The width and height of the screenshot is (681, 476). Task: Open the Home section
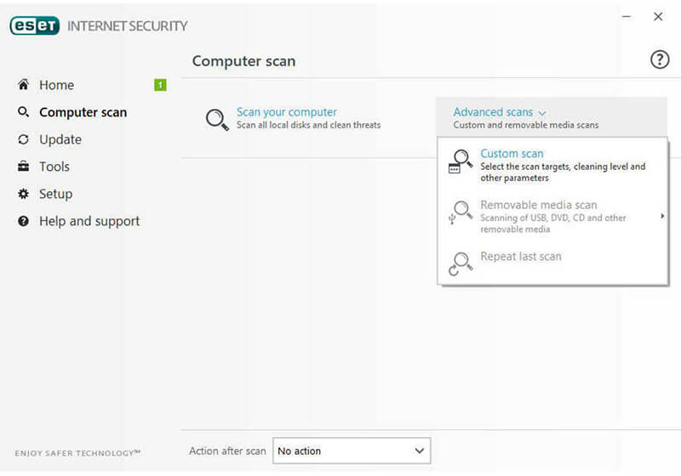coord(56,85)
